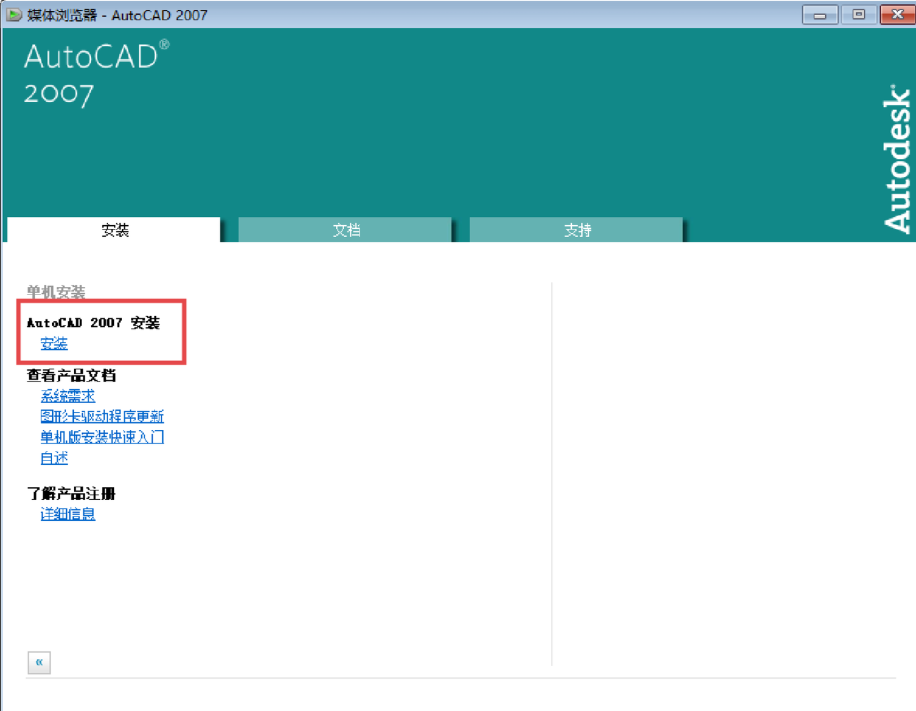Maximize the media browser window

[x=858, y=14]
